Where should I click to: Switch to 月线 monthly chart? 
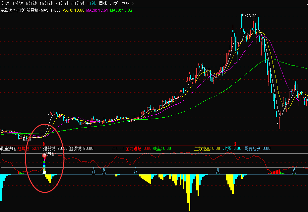tap(114, 4)
